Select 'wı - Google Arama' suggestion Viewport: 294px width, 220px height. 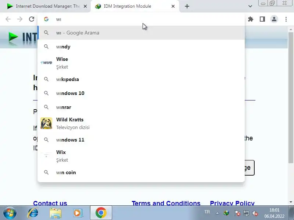[141, 33]
